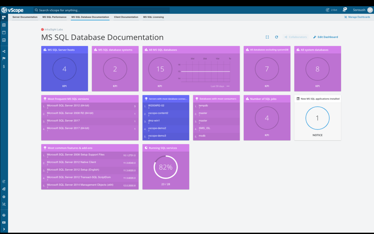This screenshot has width=374, height=234.
Task: Click the 2 Oct date indicator
Action: pos(334,10)
